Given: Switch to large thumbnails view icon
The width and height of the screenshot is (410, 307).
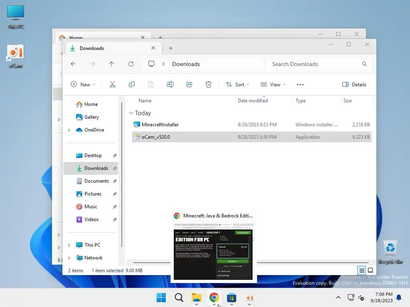Looking at the screenshot, I should (370, 271).
